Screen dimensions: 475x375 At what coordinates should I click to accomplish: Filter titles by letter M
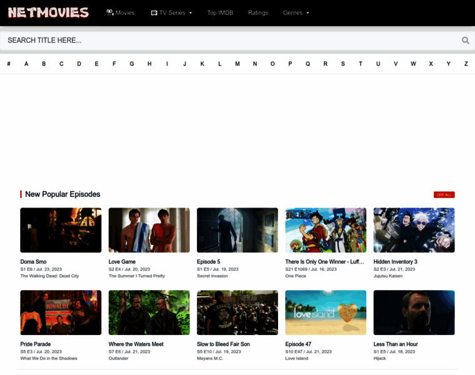[x=237, y=64]
